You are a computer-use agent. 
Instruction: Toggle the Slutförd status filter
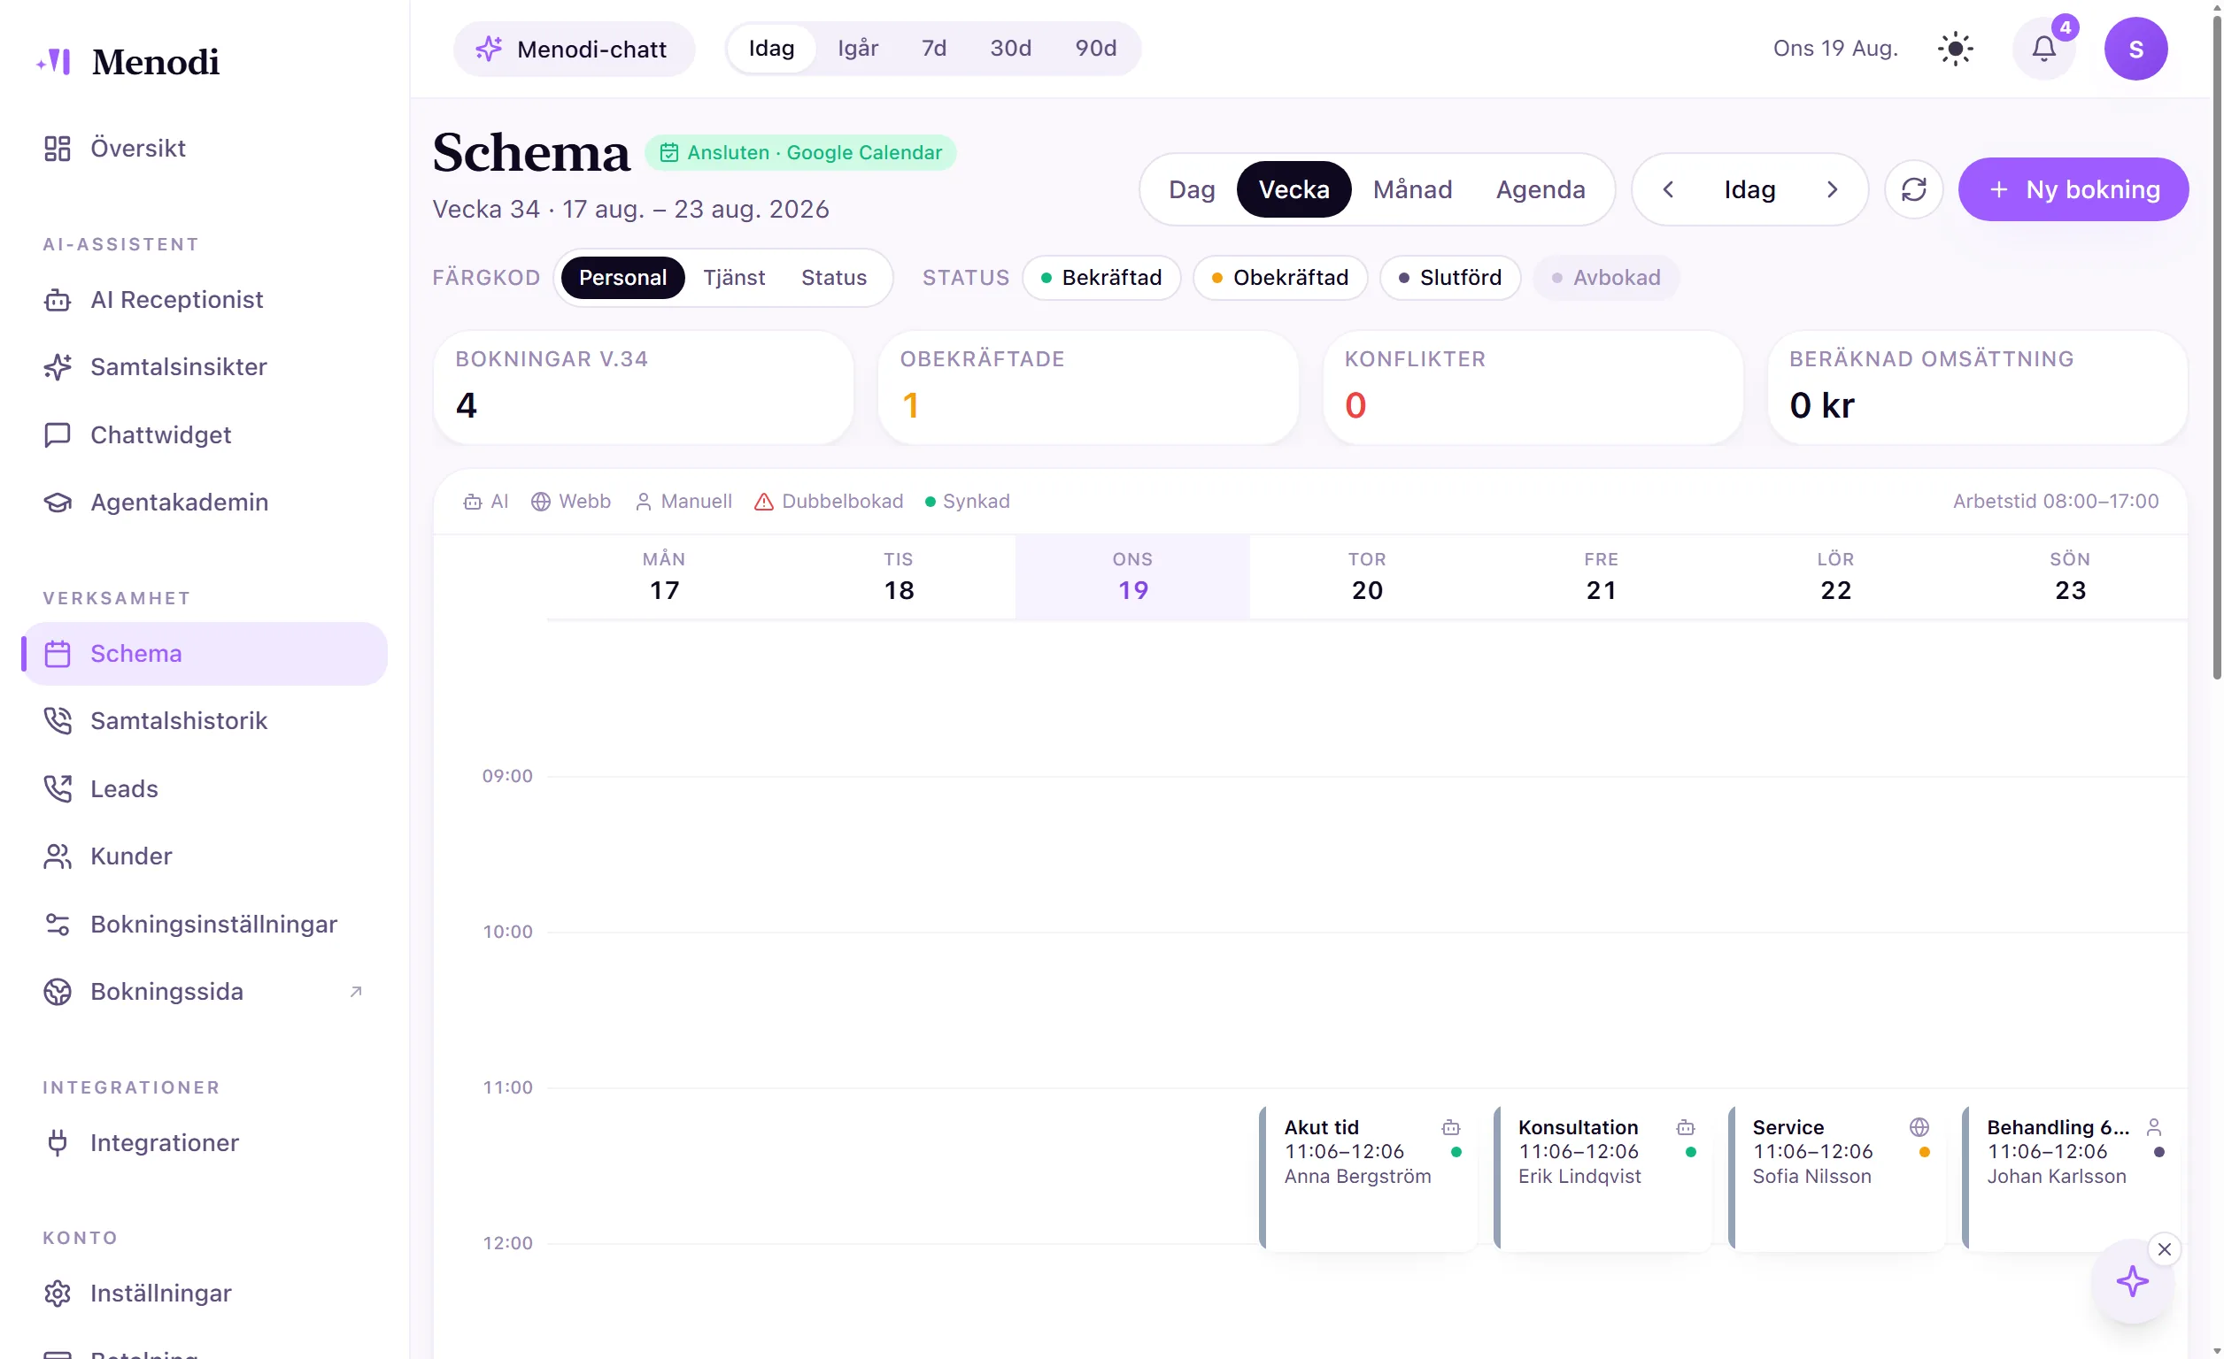[1449, 278]
